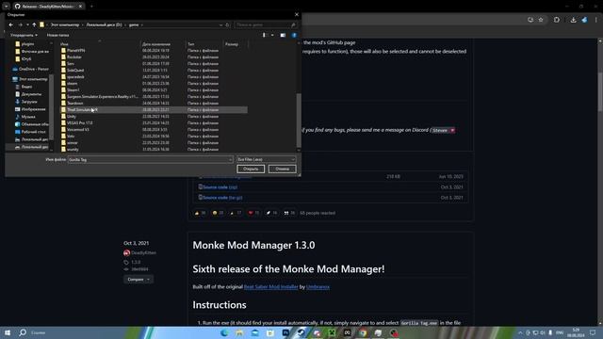603x339 pixels.
Task: Select the Voicemod V3 folder
Action: (77, 130)
